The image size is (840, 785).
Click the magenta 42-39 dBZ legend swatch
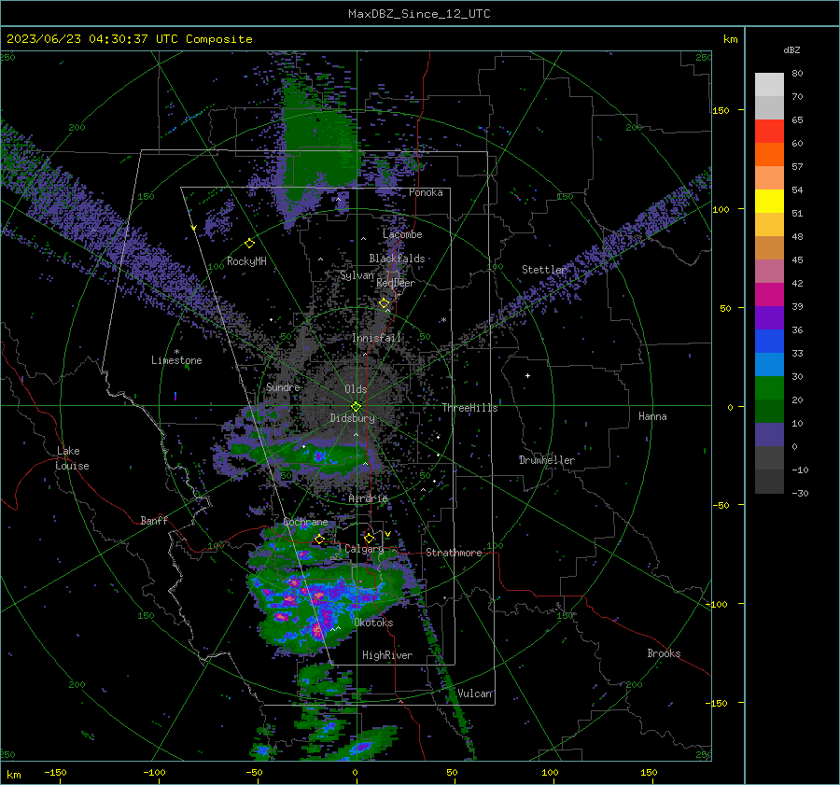point(769,294)
